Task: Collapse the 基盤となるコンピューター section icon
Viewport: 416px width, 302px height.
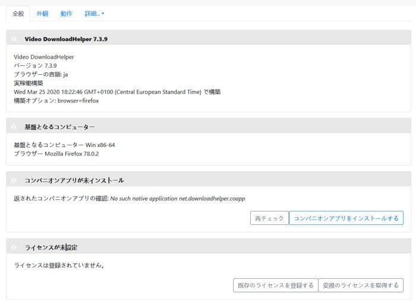Action: tap(14, 127)
